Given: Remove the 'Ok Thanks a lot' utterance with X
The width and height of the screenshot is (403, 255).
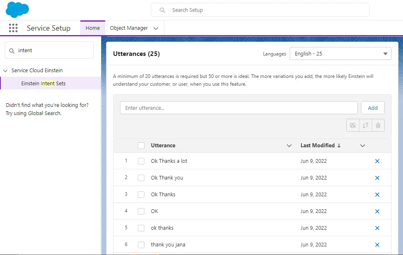Looking at the screenshot, I should pos(377,161).
